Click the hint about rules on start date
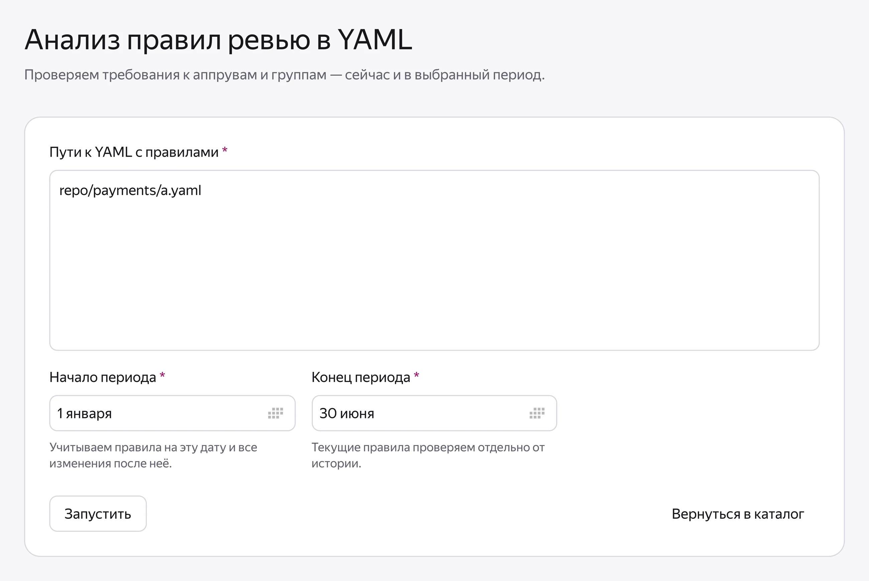Screen dimensions: 869x581 pyautogui.click(x=153, y=455)
